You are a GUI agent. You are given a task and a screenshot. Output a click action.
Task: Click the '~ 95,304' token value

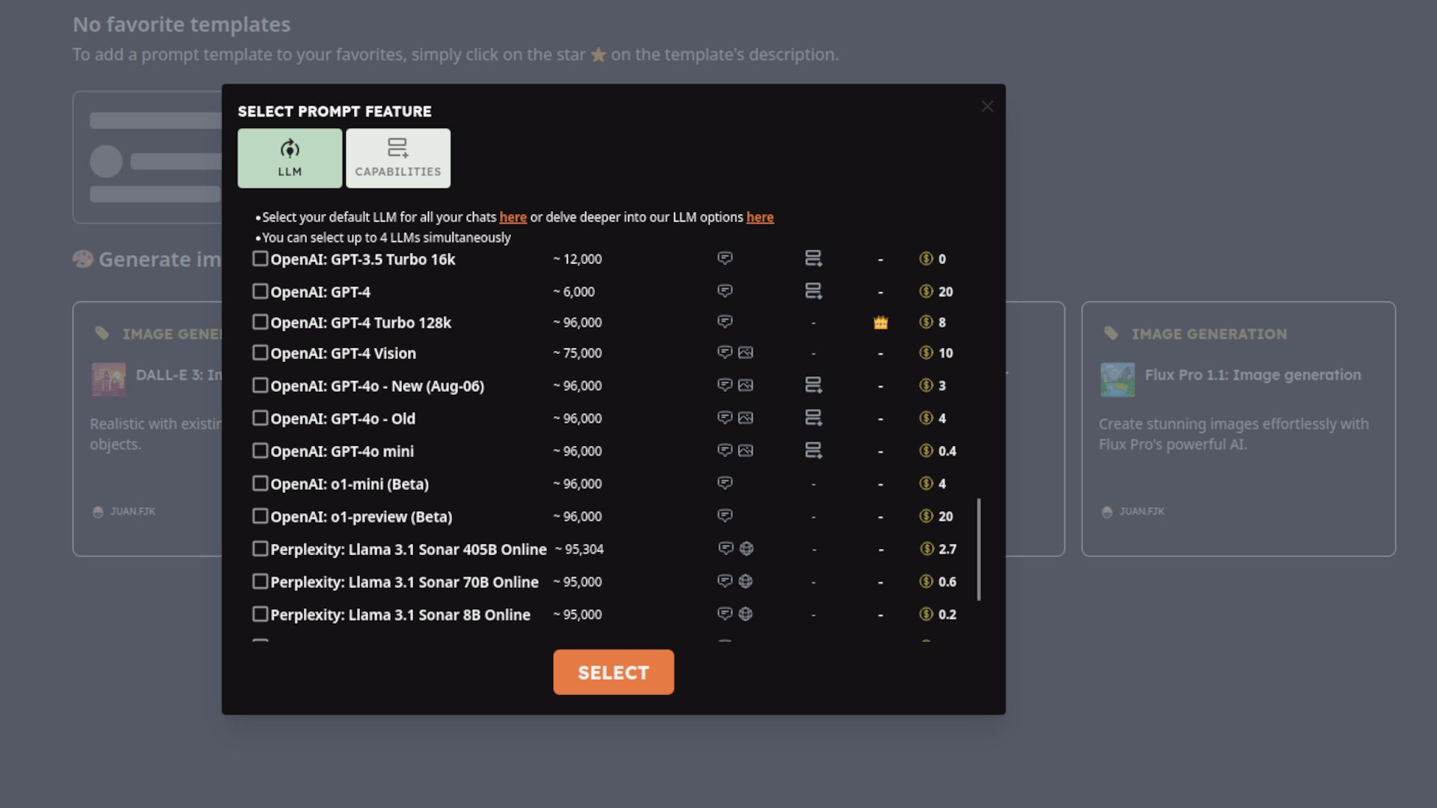[579, 549]
